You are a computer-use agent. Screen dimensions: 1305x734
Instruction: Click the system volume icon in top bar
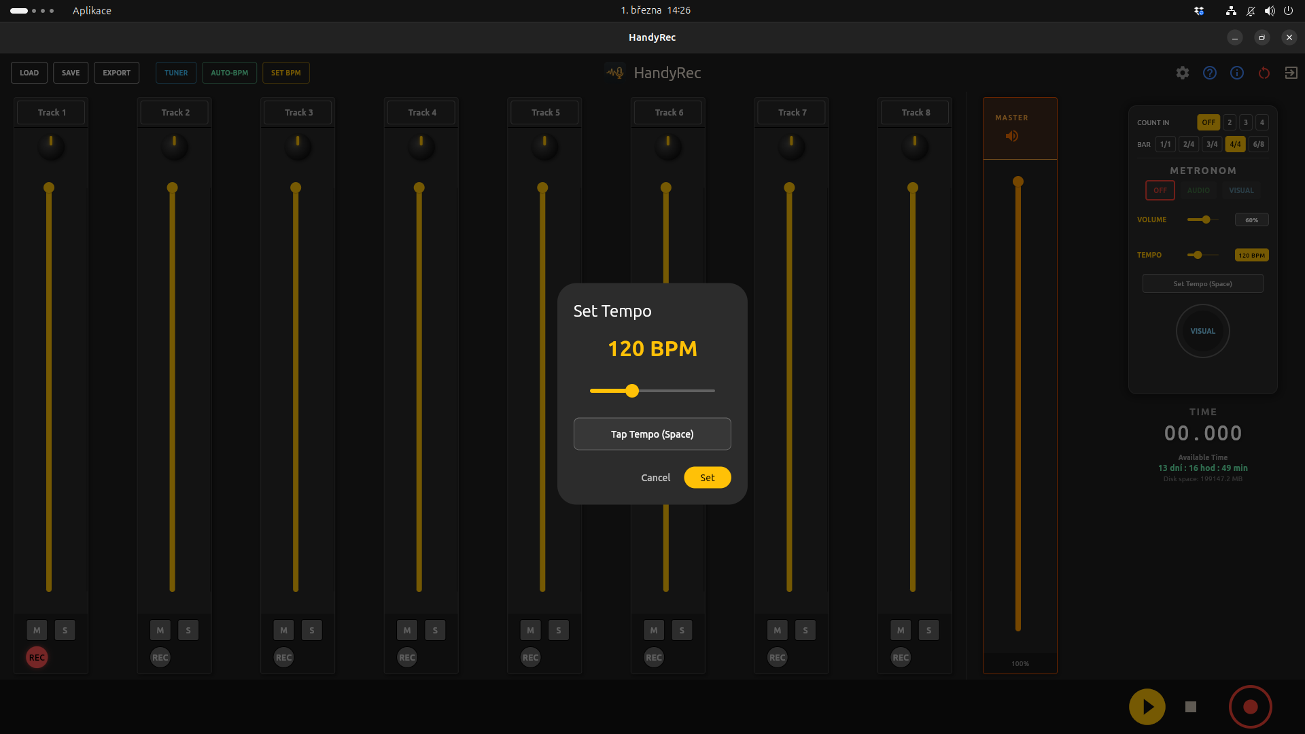1270,10
